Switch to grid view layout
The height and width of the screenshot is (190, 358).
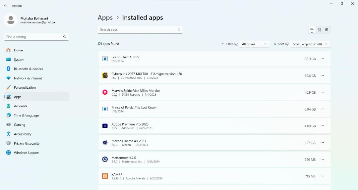(320, 30)
